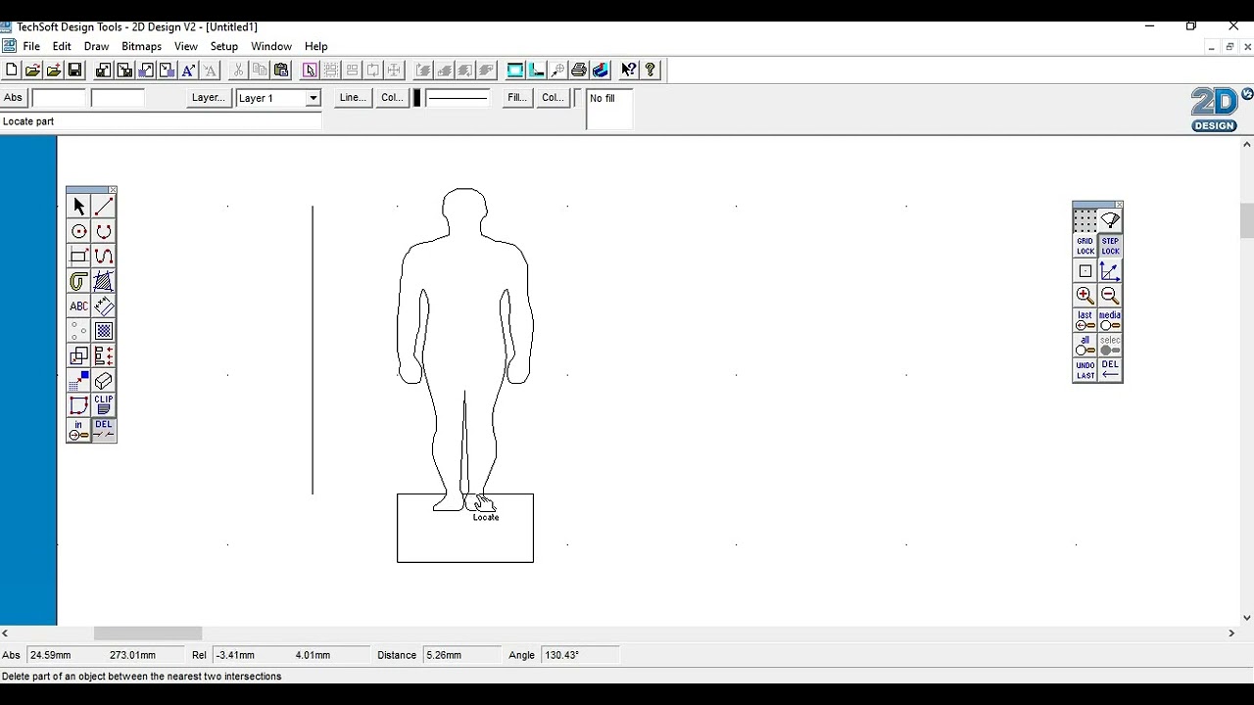Open line colour via Col... button beside Line
The width and height of the screenshot is (1254, 705).
pyautogui.click(x=392, y=98)
